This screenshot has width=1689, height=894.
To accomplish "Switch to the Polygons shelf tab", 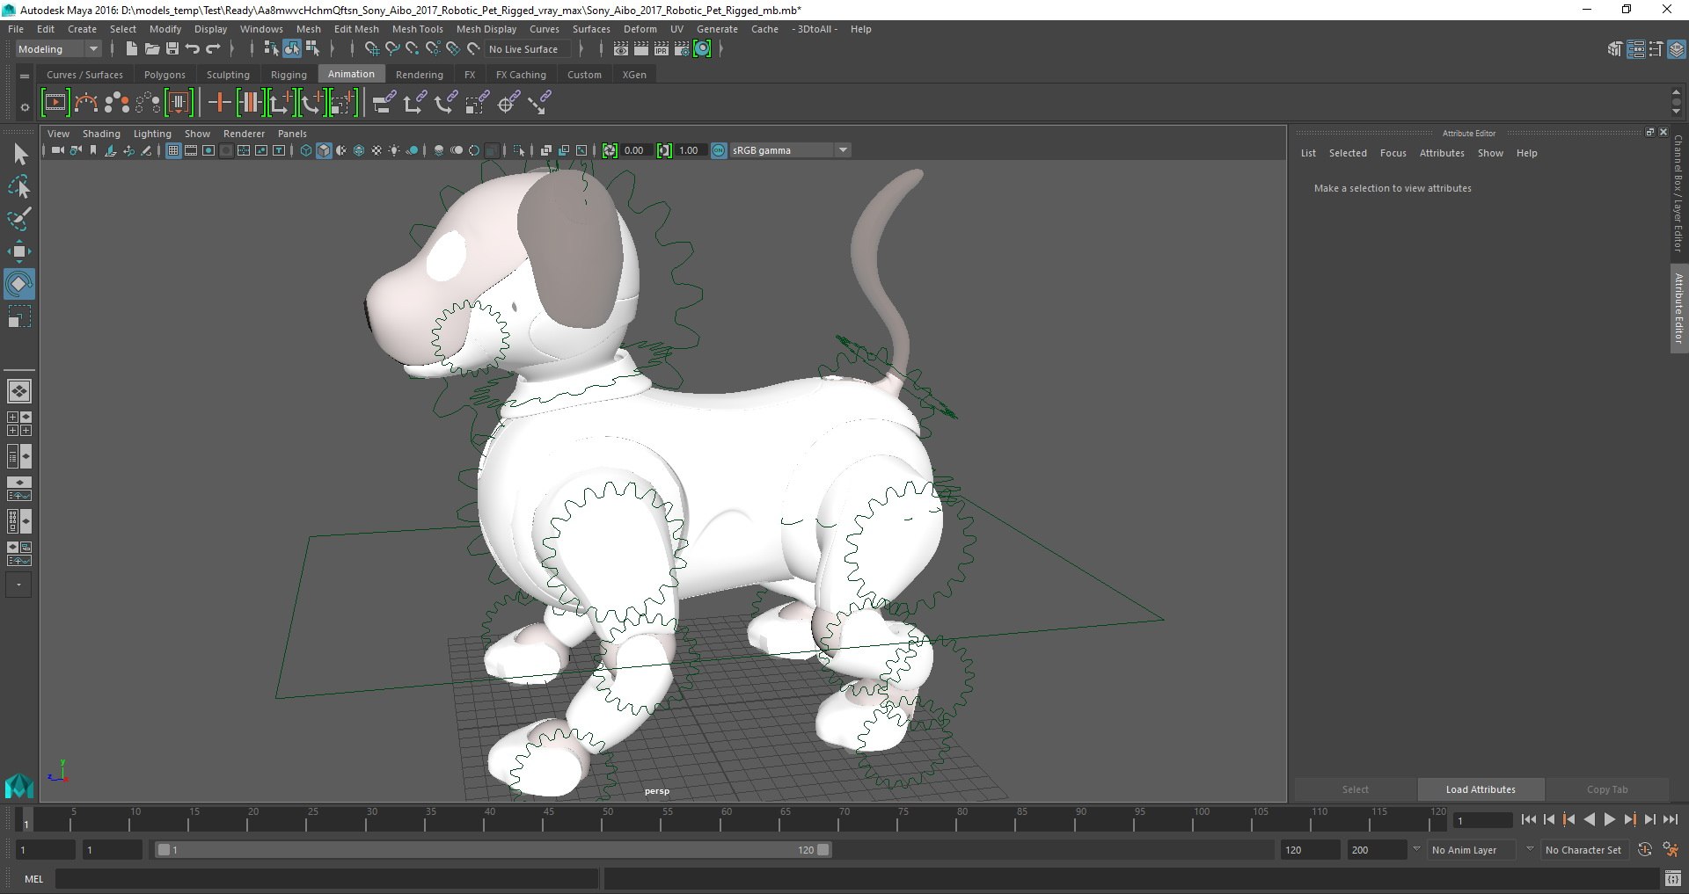I will pyautogui.click(x=165, y=75).
